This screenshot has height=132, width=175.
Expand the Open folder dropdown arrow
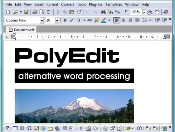coord(21,12)
